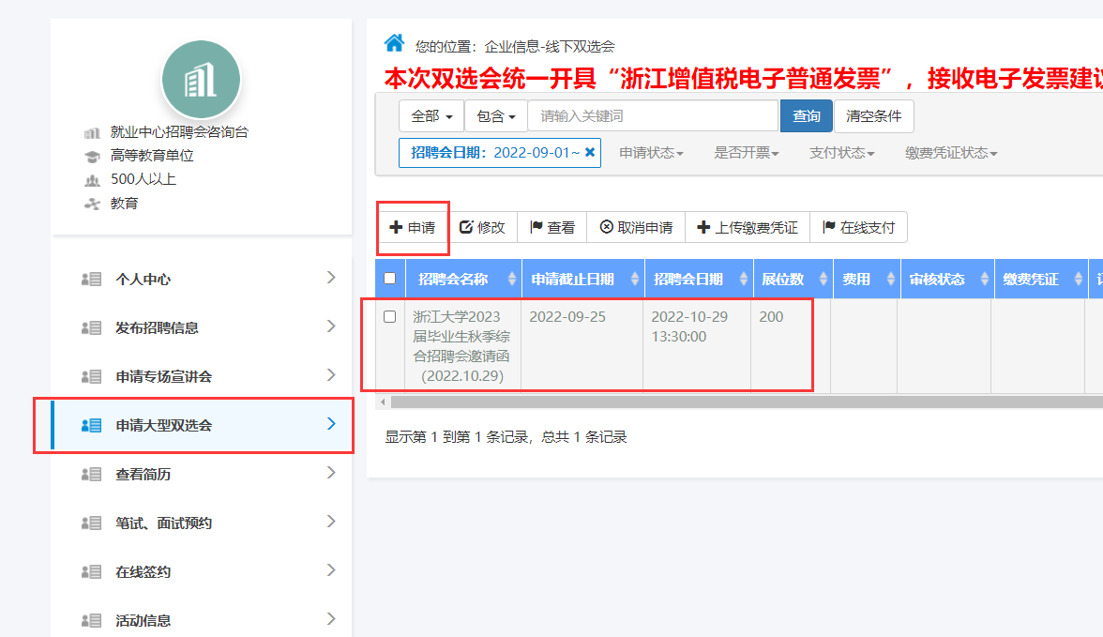Open the 包含 condition dropdown
Screen dimensions: 1103x637
495,116
